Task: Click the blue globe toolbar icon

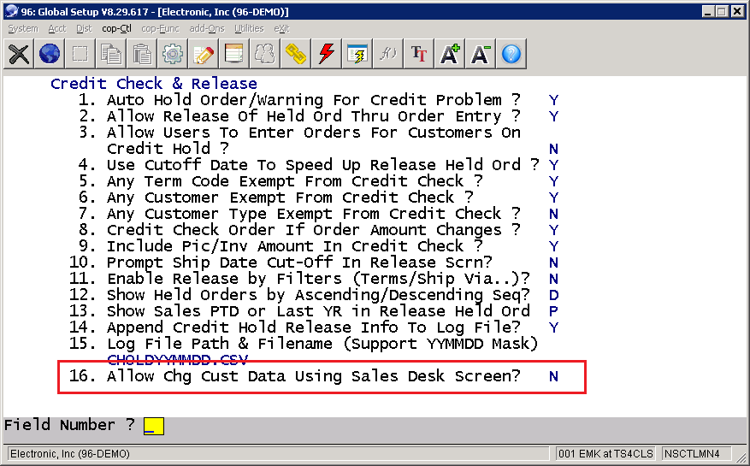Action: 50,54
